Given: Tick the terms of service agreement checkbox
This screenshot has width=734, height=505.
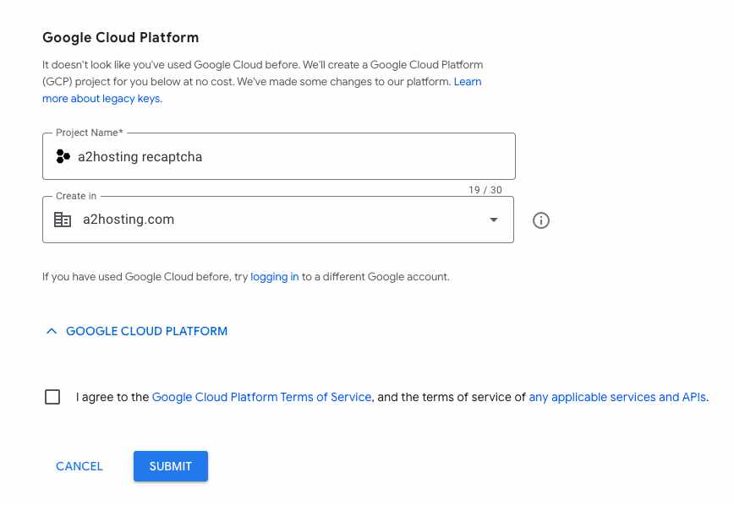Looking at the screenshot, I should (x=52, y=397).
